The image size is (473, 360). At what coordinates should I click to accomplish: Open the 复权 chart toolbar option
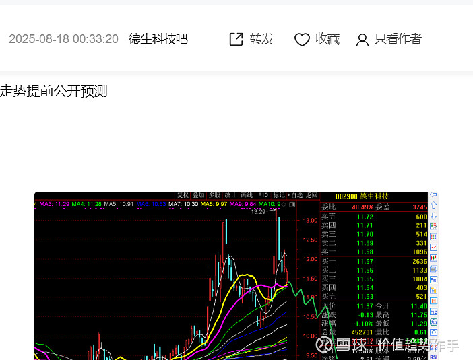tap(183, 195)
